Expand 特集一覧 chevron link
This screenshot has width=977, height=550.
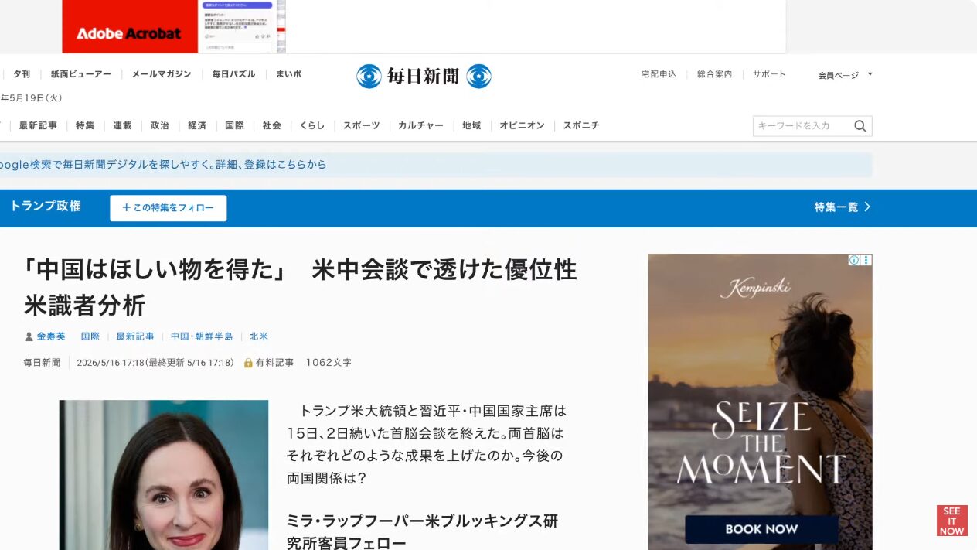tap(843, 207)
